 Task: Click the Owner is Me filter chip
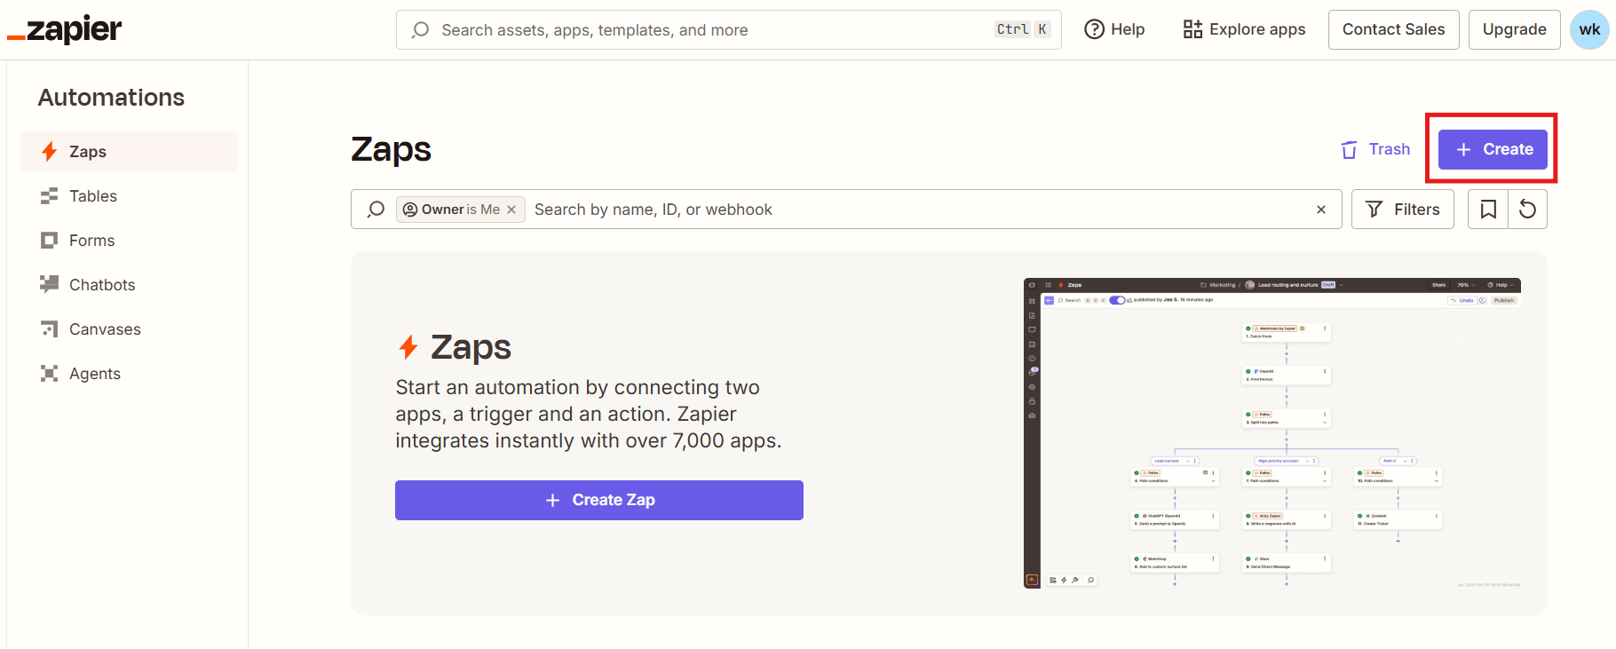point(460,210)
